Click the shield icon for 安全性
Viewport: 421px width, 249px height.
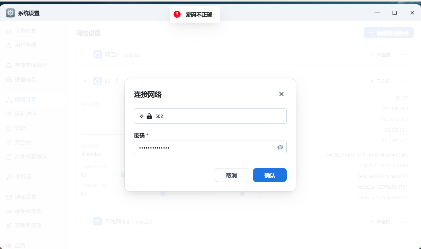pyautogui.click(x=9, y=142)
